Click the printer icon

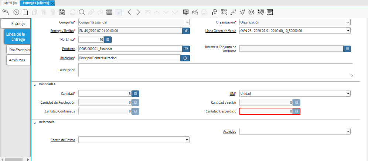point(204,12)
